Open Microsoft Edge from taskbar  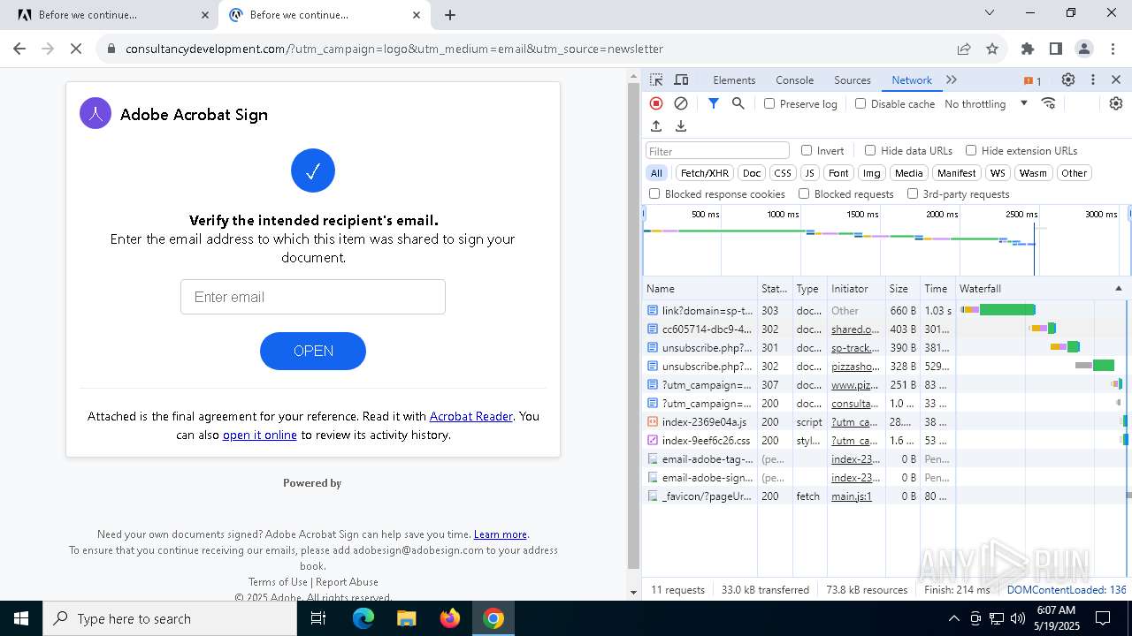(363, 618)
